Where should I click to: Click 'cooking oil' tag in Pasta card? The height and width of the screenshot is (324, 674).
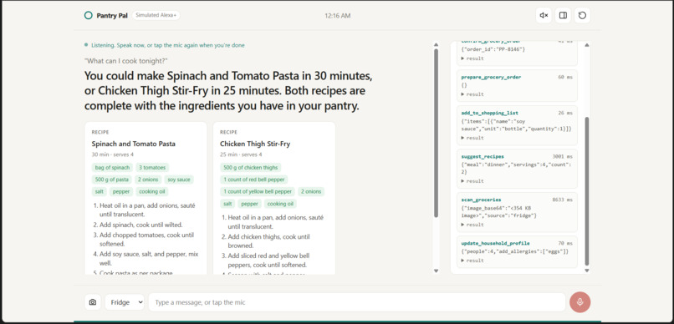click(151, 191)
